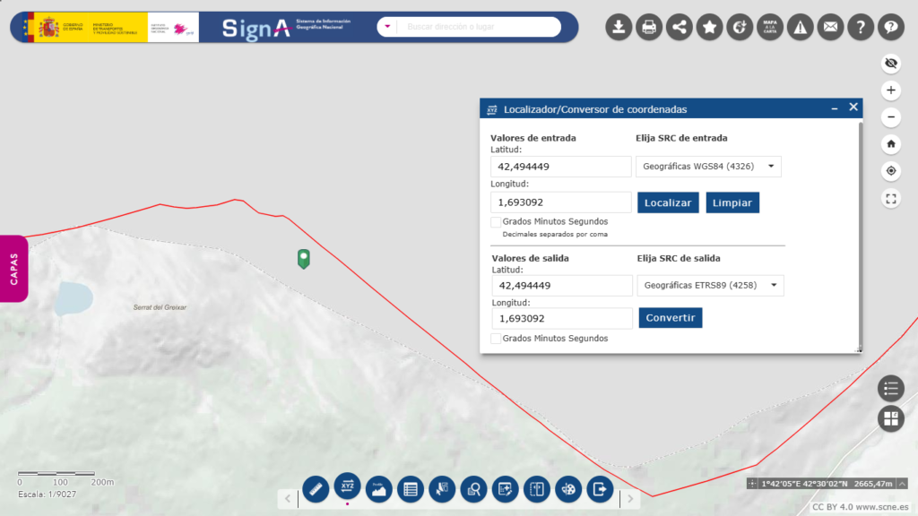This screenshot has width=918, height=516.
Task: Click the input Latitud field
Action: [x=561, y=167]
